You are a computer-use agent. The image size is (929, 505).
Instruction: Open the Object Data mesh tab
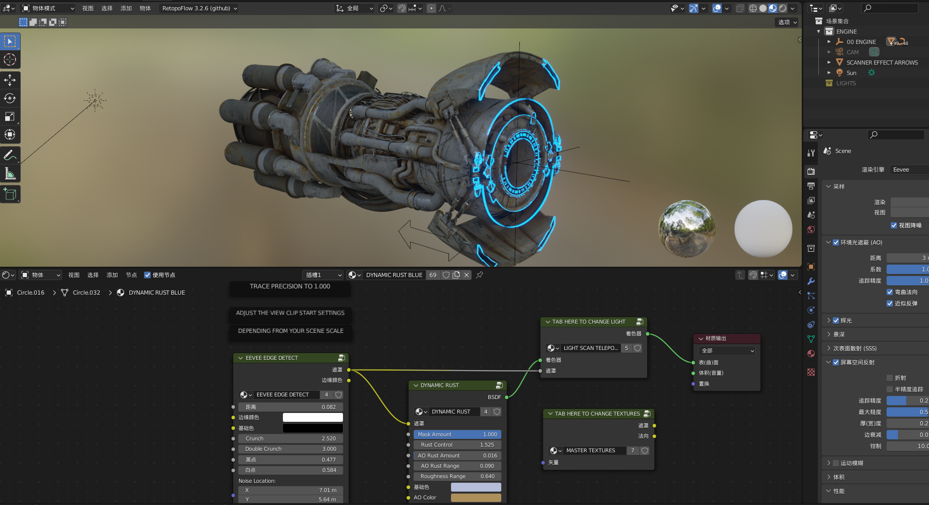click(811, 339)
